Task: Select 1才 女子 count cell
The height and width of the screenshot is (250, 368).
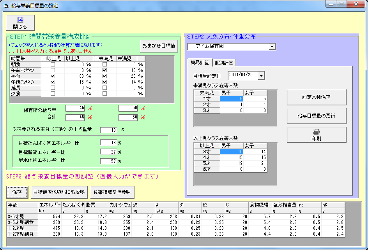Action: tap(255, 99)
